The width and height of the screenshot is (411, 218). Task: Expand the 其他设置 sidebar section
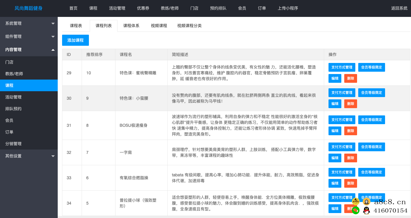tap(29, 156)
